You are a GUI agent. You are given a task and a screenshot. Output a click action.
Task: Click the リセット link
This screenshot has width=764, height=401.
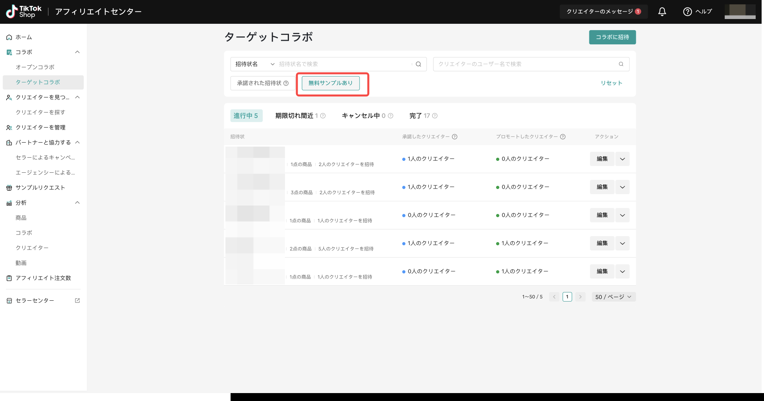click(x=611, y=83)
